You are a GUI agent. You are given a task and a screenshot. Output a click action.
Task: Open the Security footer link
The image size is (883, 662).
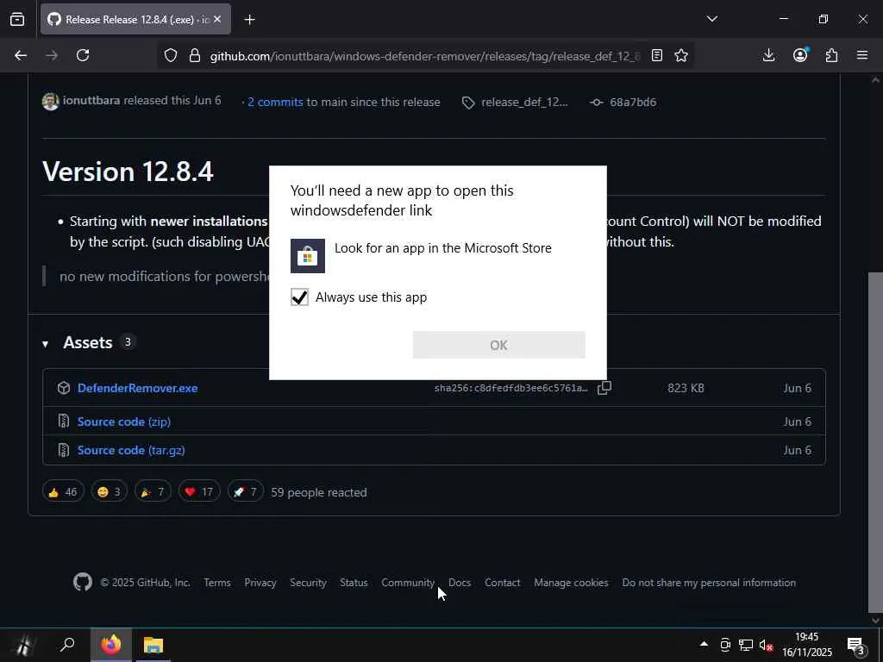coord(308,583)
